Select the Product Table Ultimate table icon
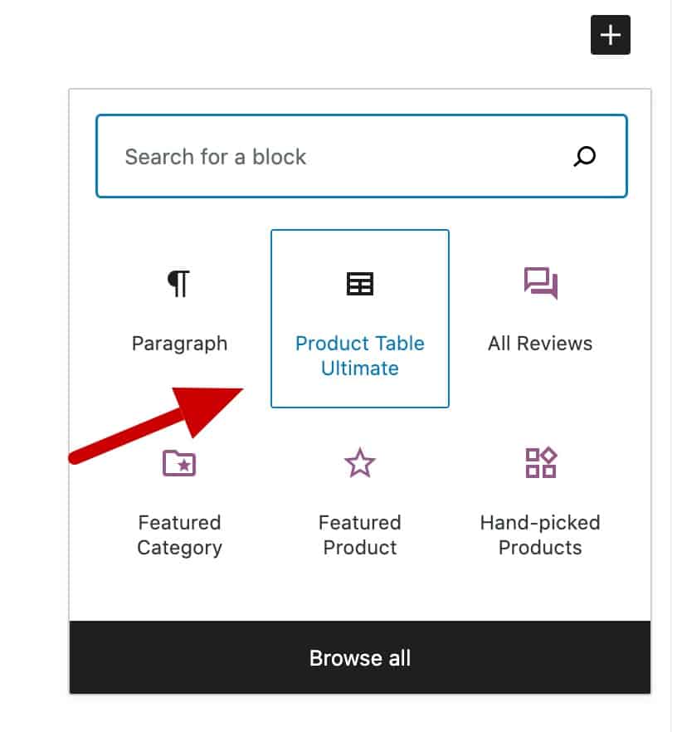Screen dimensions: 677x732 click(360, 283)
